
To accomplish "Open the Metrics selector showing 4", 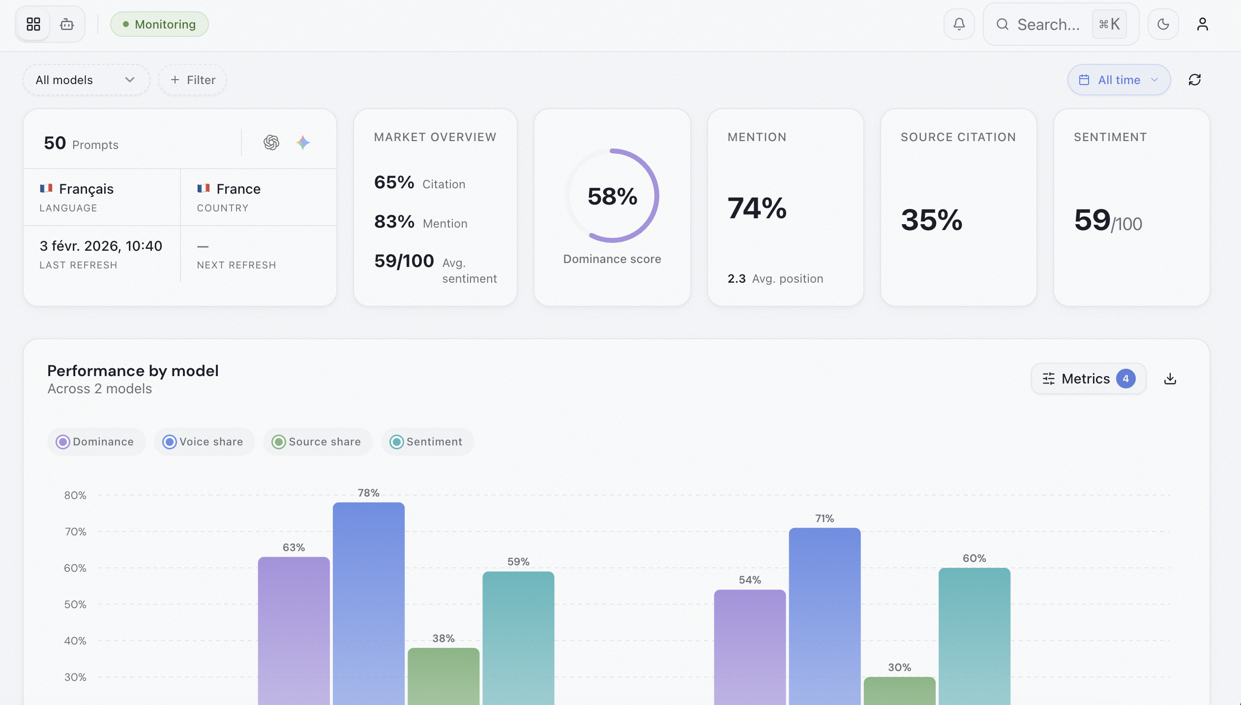I will point(1088,379).
